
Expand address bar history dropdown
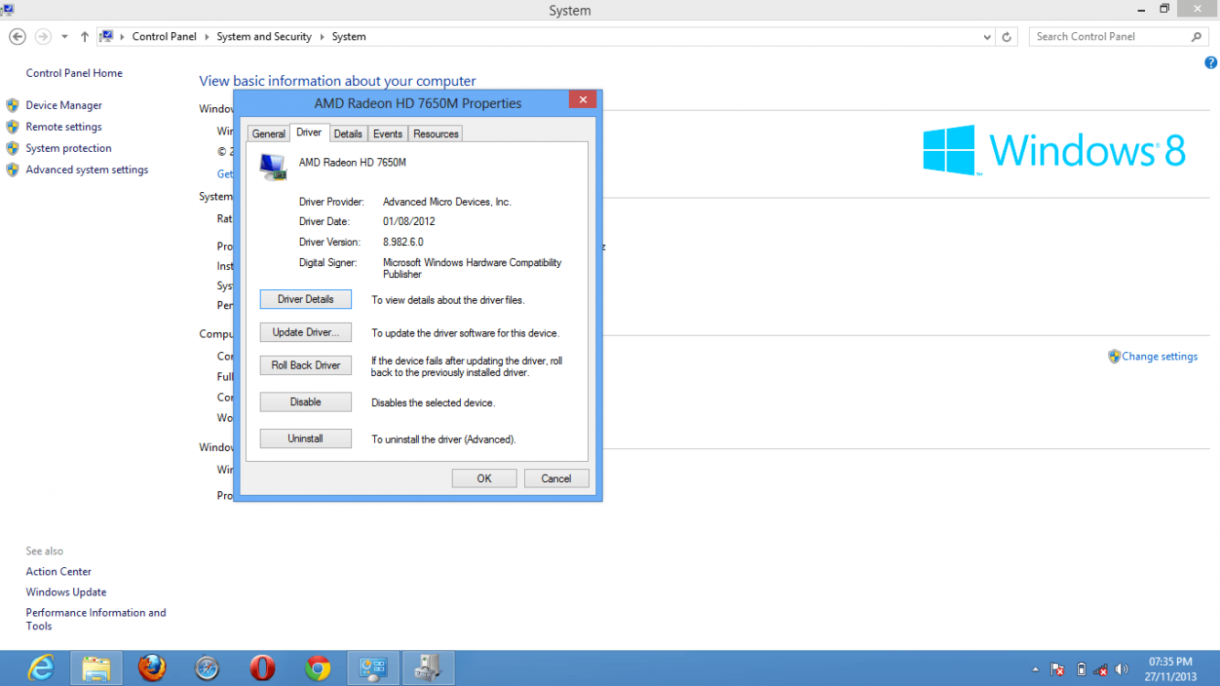987,37
